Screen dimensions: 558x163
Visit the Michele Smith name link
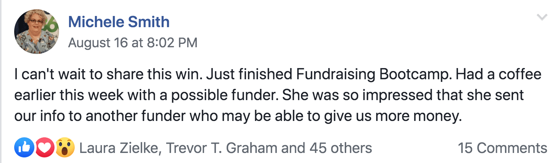pyautogui.click(x=119, y=22)
